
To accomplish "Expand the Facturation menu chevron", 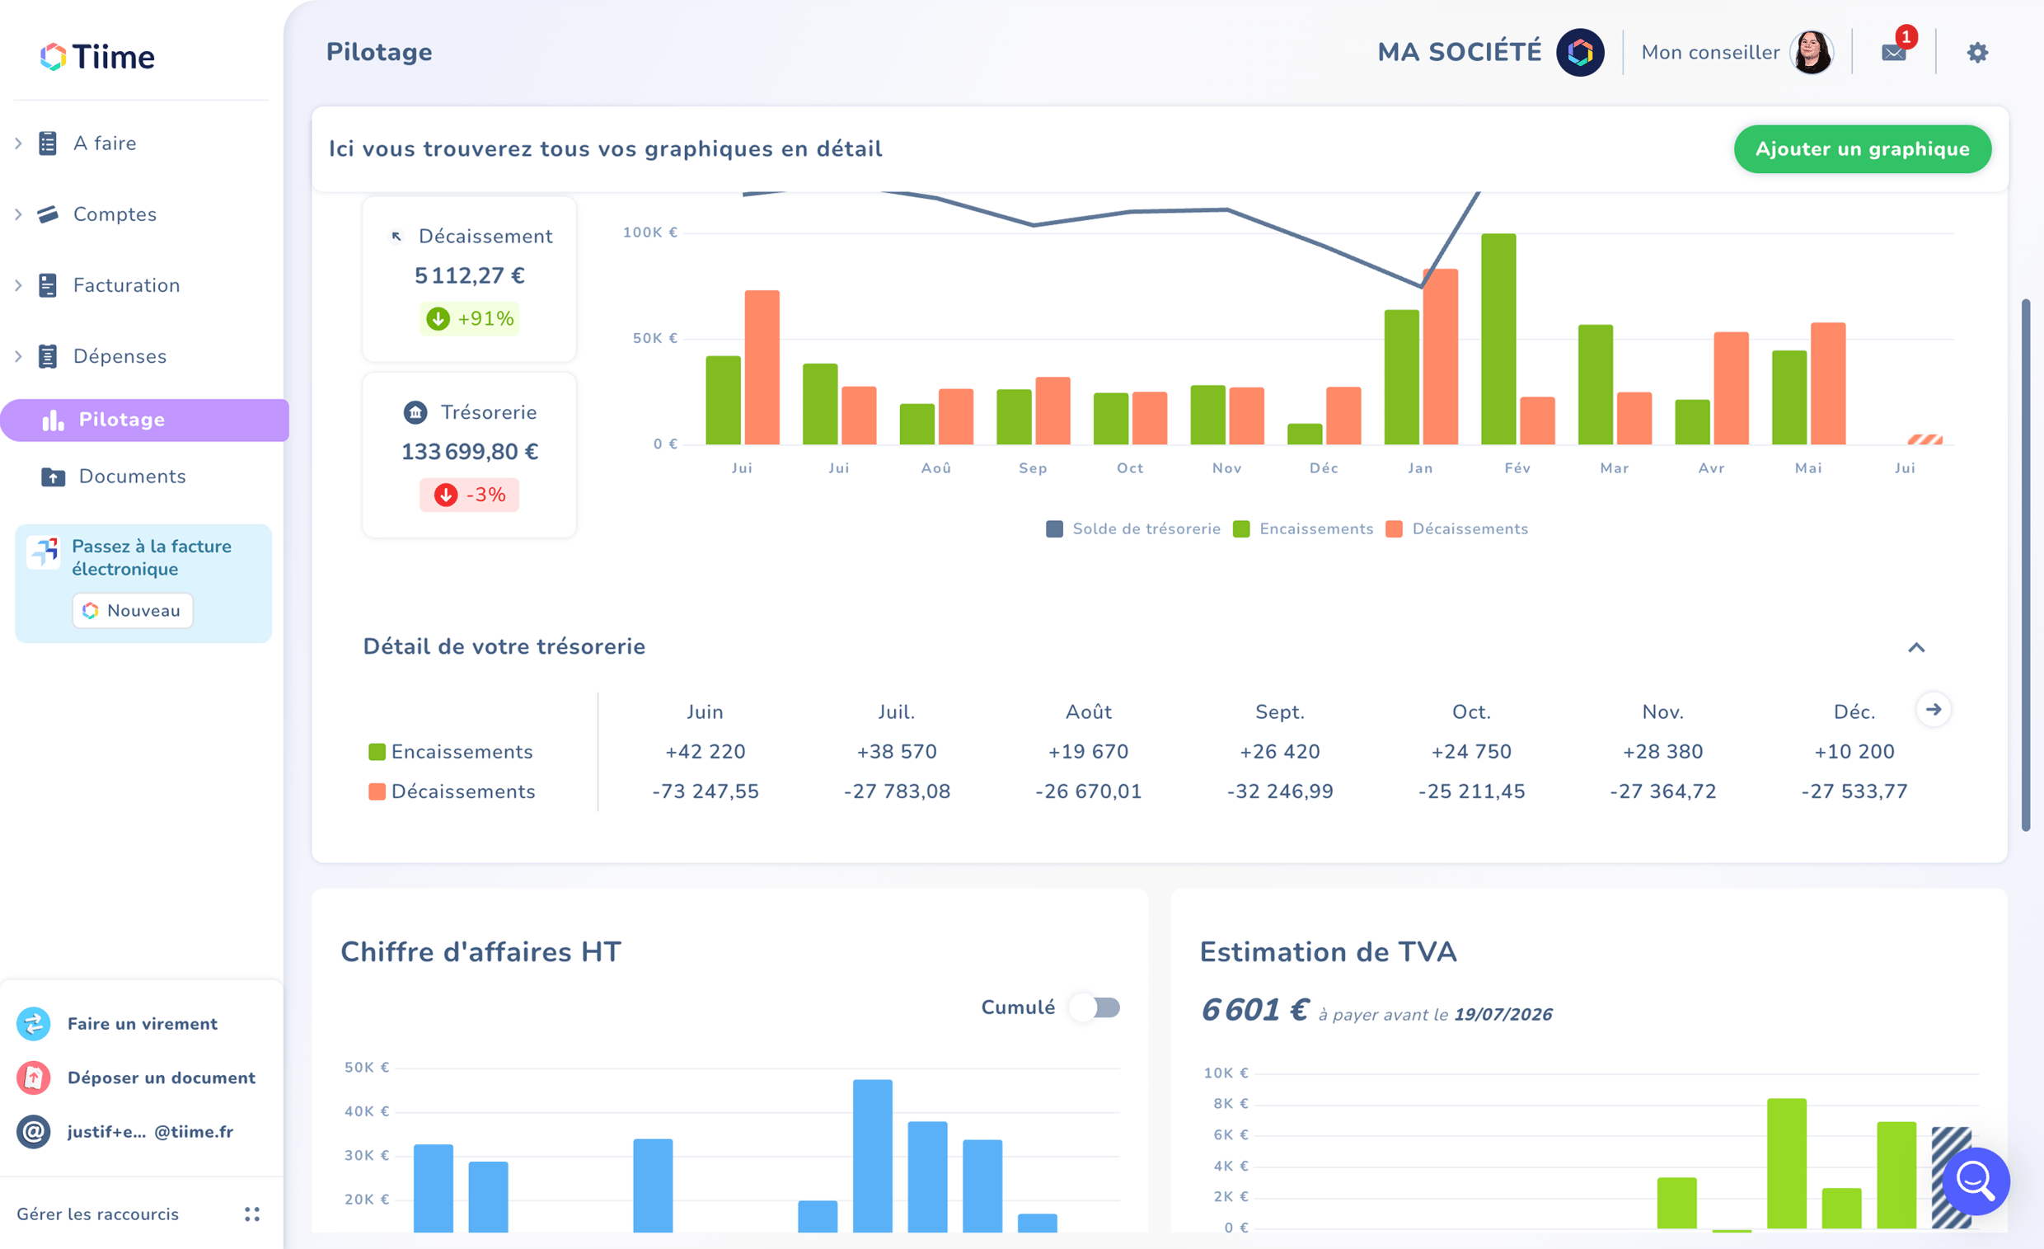I will tap(18, 285).
